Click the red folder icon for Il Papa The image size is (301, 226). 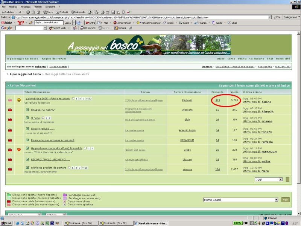click(x=10, y=120)
